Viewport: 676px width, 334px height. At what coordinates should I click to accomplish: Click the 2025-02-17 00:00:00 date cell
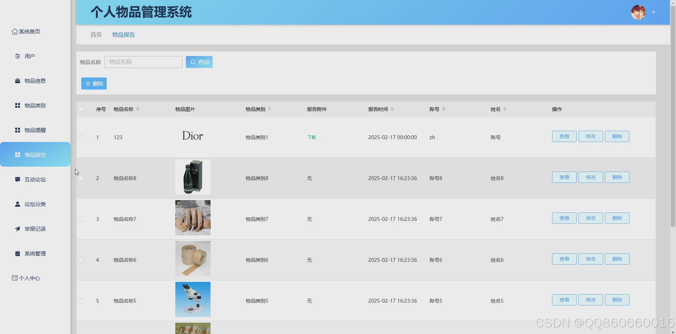(393, 137)
